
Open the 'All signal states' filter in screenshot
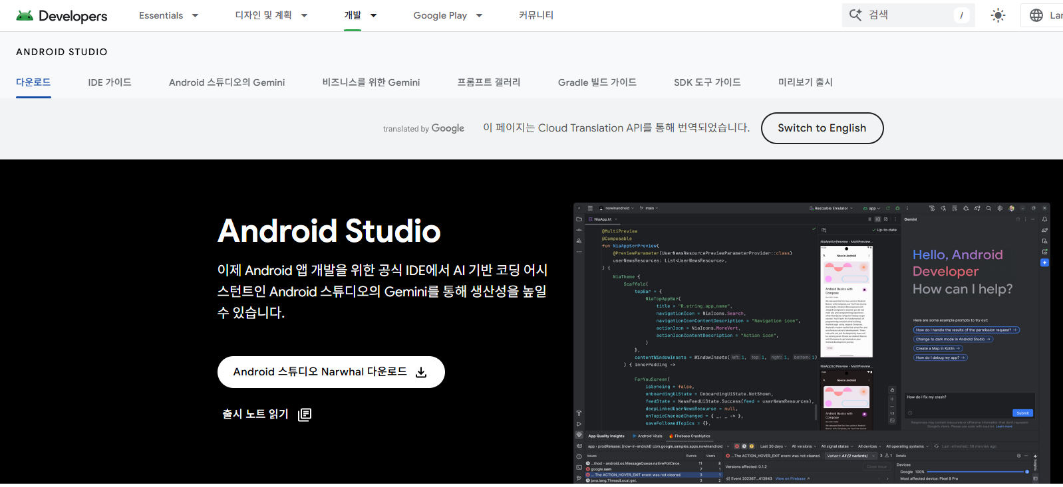pyautogui.click(x=837, y=446)
